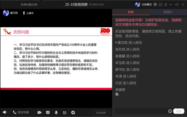
Task: Toggle the microphone icon
Action: [56, 112]
